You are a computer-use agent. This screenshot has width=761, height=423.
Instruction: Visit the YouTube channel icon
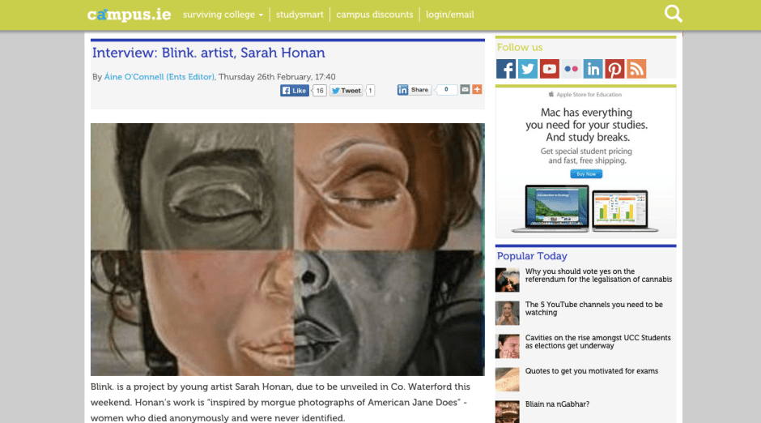(550, 69)
